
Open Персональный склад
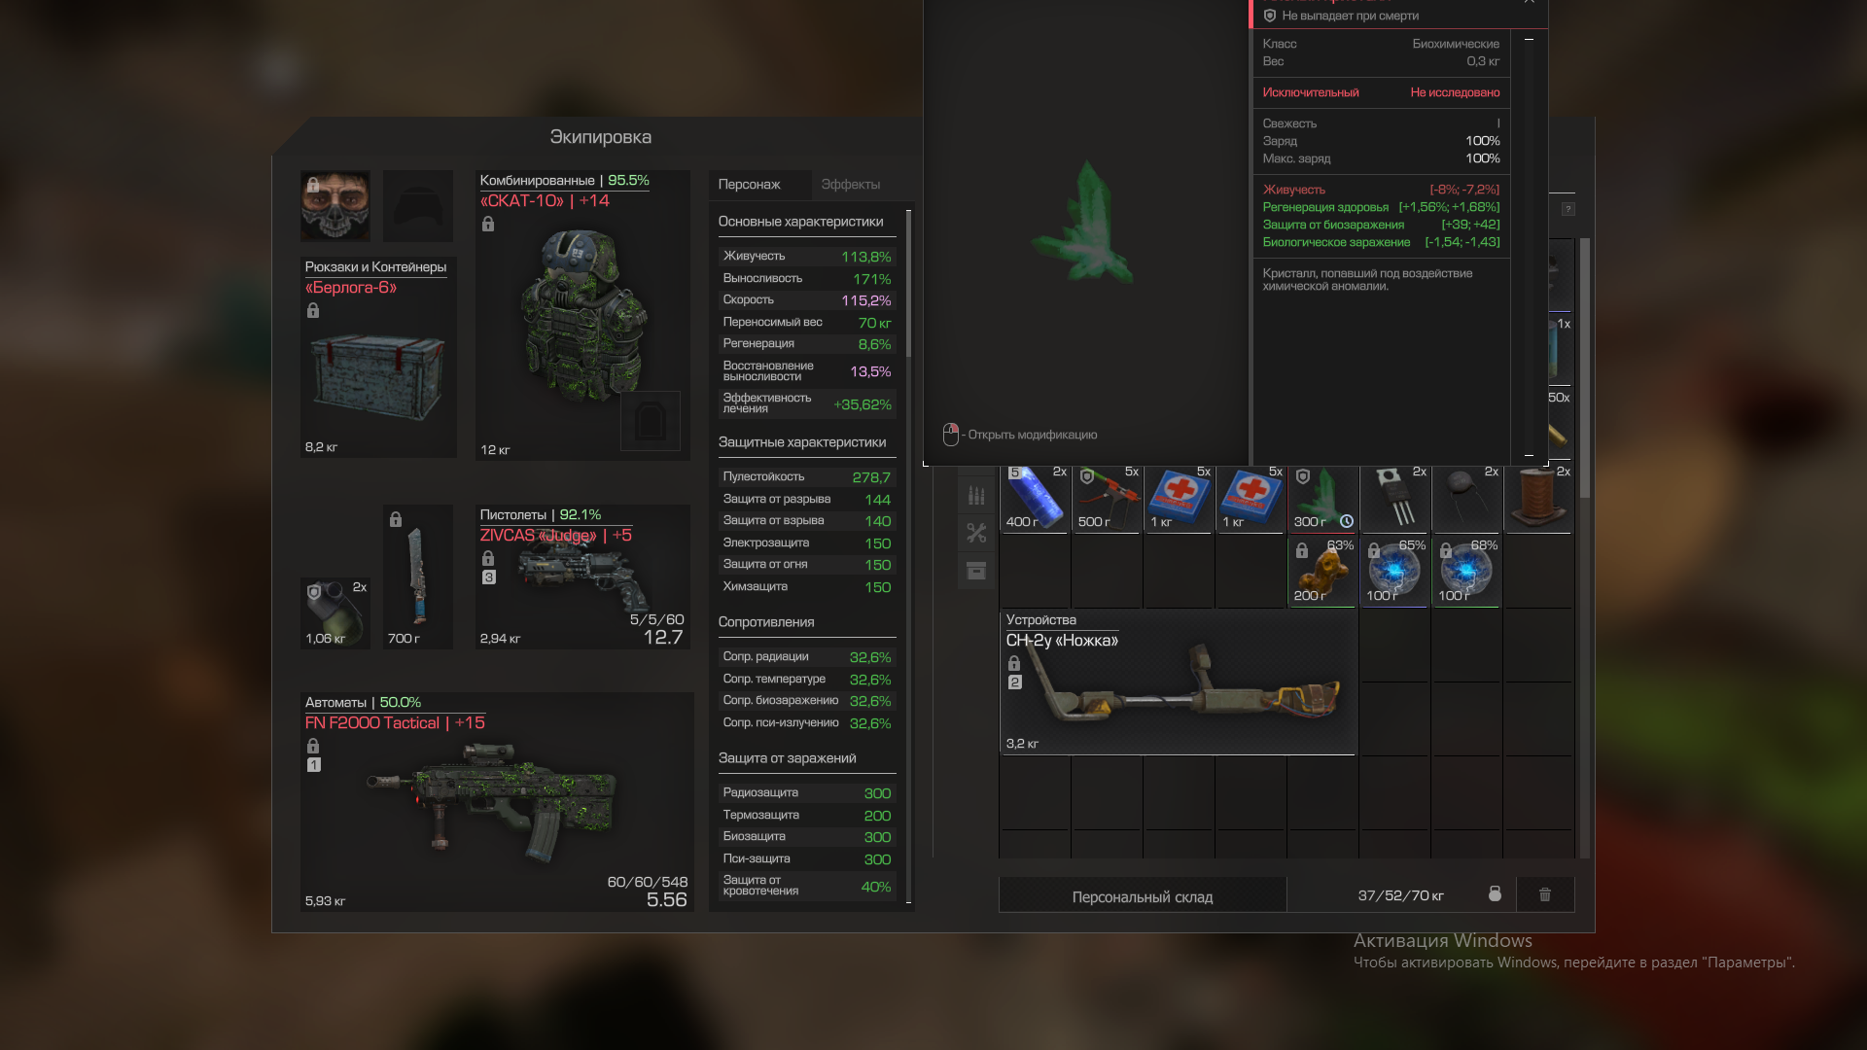point(1143,896)
